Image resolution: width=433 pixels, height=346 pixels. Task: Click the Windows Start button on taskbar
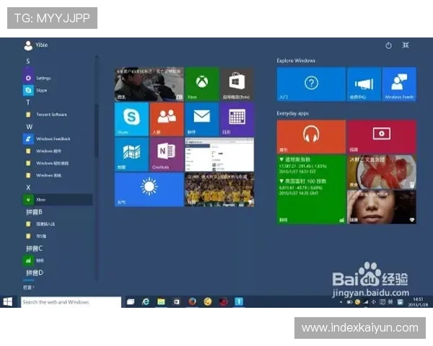[x=8, y=302]
